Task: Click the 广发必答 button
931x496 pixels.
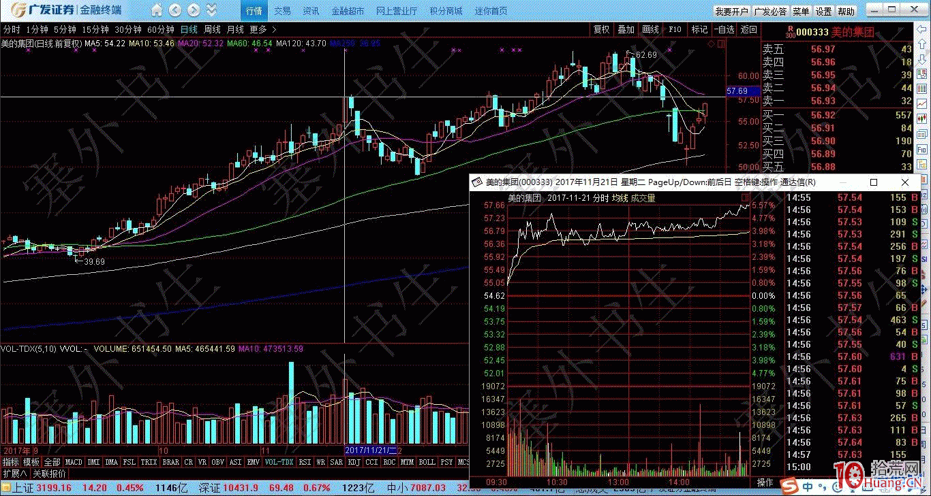Action: [771, 12]
